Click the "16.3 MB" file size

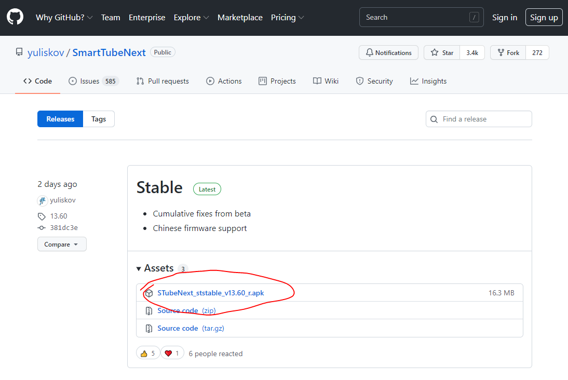(501, 293)
